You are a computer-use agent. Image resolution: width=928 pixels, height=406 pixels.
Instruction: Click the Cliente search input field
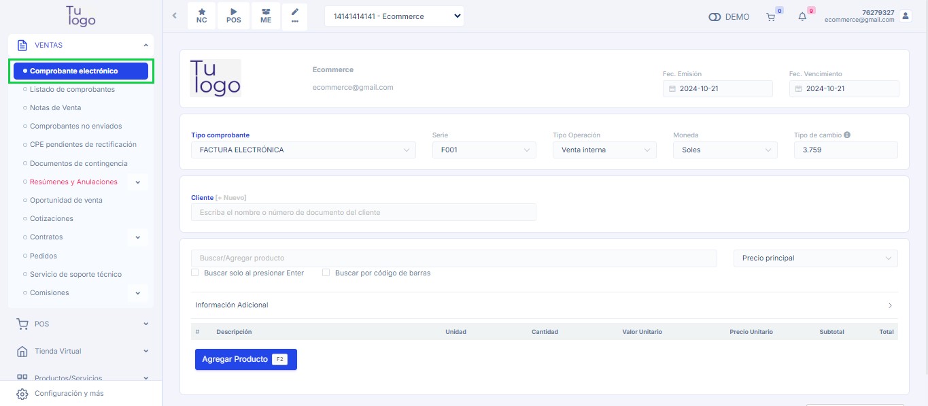coord(364,213)
